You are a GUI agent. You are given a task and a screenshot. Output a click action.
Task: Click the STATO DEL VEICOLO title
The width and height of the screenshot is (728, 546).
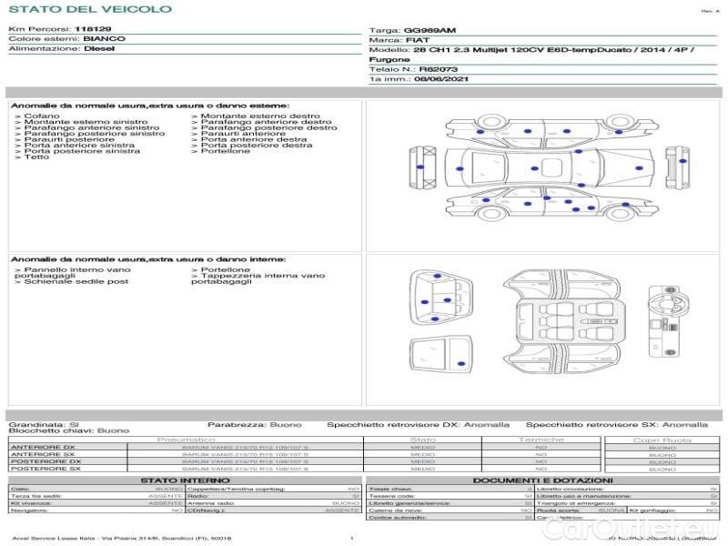[90, 9]
